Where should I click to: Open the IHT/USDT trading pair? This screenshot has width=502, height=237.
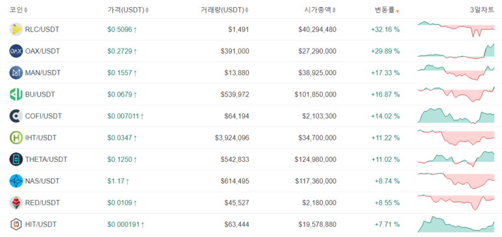coord(41,138)
